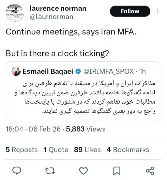Follow laurence norman
Image resolution: width=167 pixels, height=180 pixels.
pyautogui.click(x=130, y=11)
